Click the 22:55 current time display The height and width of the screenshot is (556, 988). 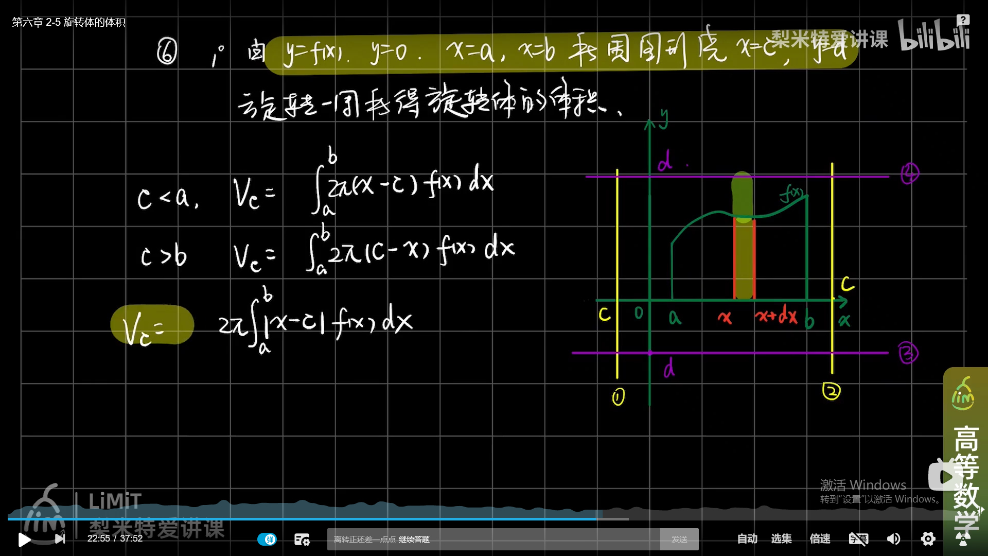pos(98,538)
